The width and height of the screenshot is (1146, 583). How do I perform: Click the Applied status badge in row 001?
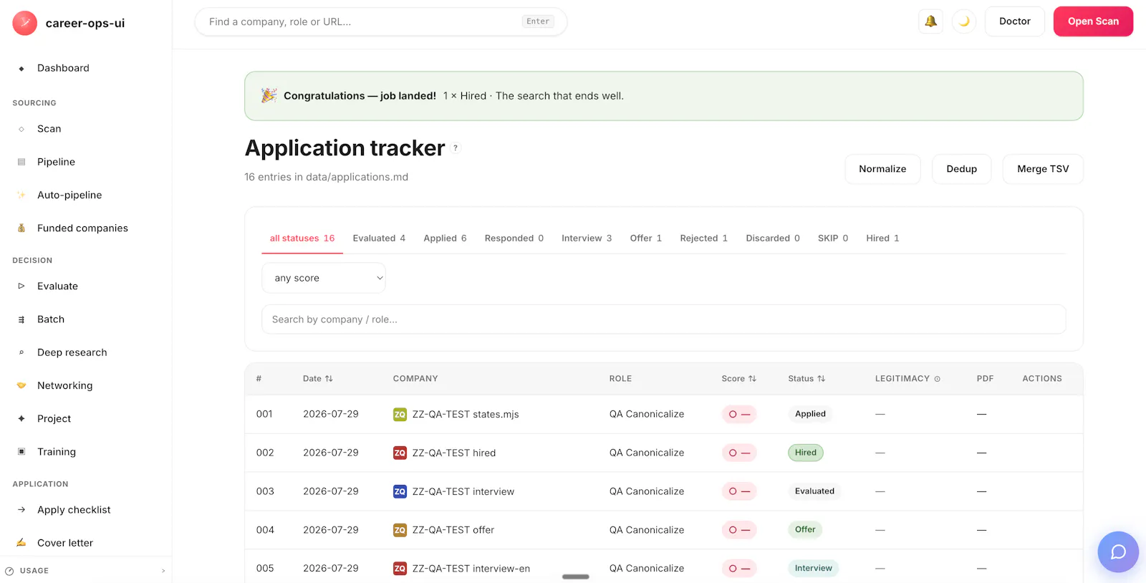tap(810, 414)
